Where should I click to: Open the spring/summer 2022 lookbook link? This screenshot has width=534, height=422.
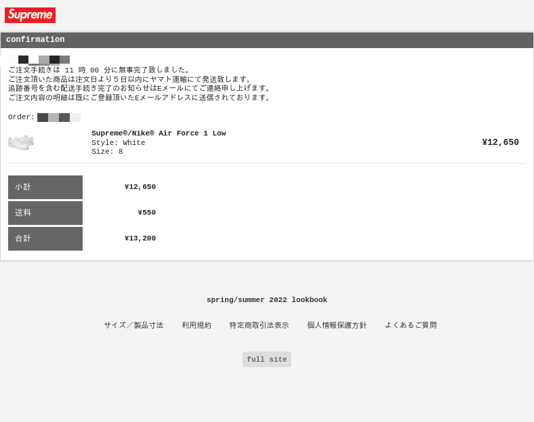[266, 300]
